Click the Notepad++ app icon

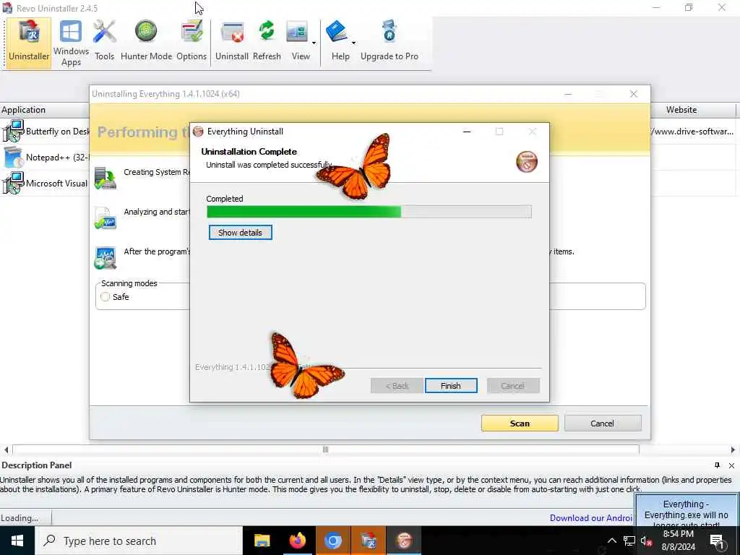(13, 157)
